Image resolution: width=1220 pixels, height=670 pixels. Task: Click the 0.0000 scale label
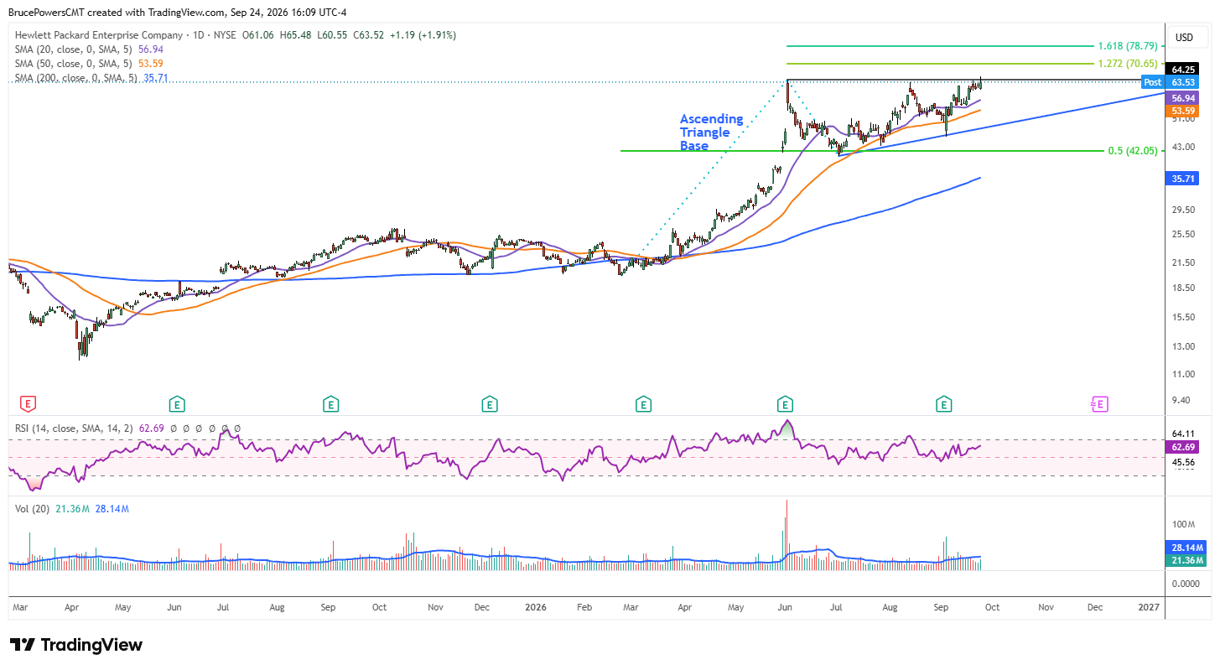click(x=1185, y=584)
